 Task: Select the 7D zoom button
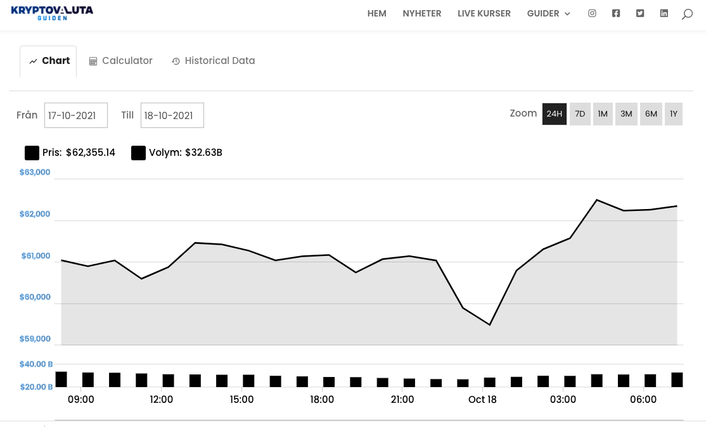pyautogui.click(x=579, y=113)
